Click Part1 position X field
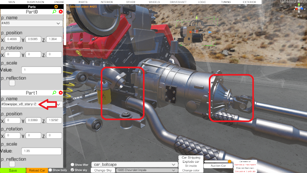The width and height of the screenshot is (307, 173). pos(12,120)
